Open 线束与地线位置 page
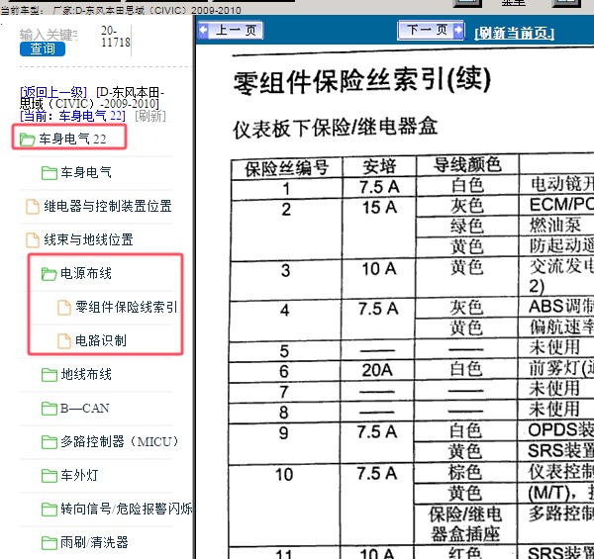The height and width of the screenshot is (559, 594). point(88,240)
